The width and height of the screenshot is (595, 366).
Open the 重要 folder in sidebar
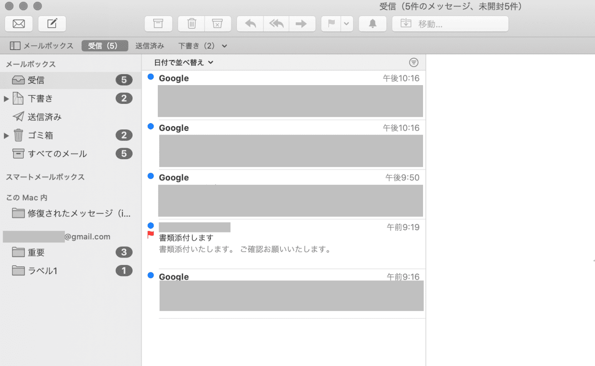[71, 252]
